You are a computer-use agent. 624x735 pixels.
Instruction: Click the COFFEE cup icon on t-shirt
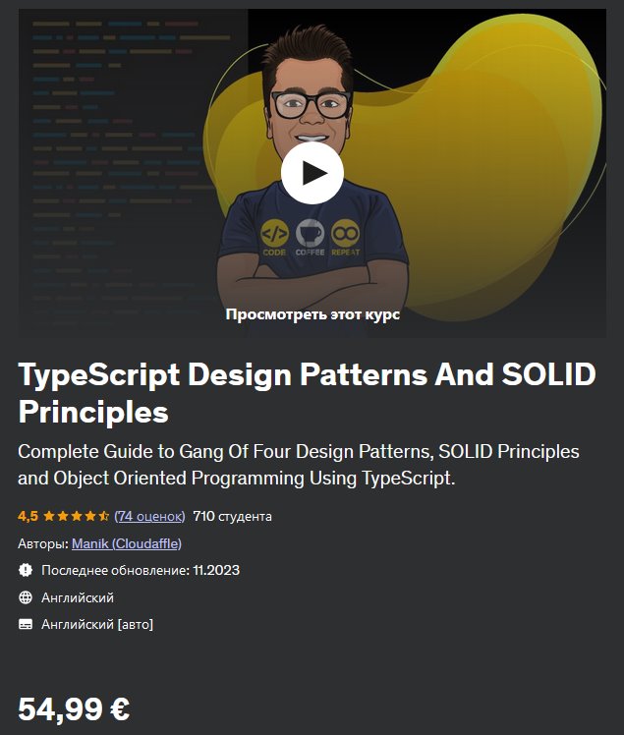coord(311,235)
